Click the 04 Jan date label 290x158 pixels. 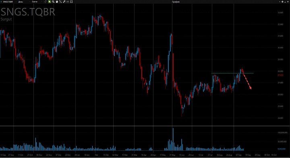[77, 155]
